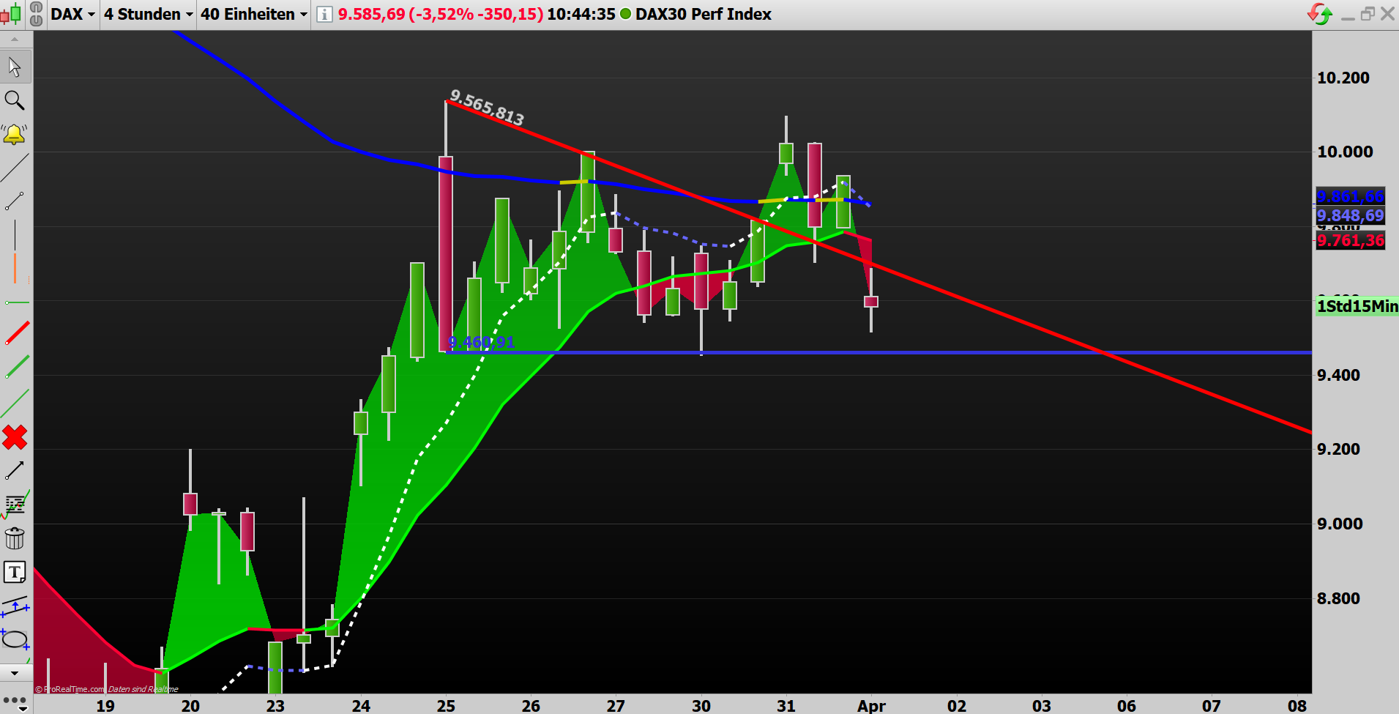Select the ellipse drawing tool
The height and width of the screenshot is (714, 1399).
pyautogui.click(x=15, y=639)
